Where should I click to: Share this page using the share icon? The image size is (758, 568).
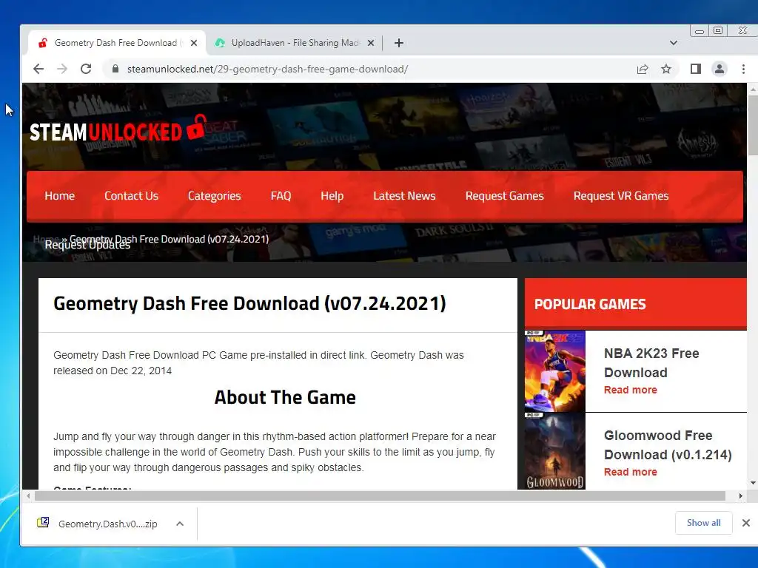[x=643, y=69]
